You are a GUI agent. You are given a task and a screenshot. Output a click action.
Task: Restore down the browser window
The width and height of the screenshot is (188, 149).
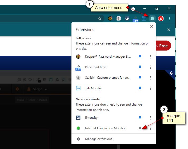tap(157, 8)
